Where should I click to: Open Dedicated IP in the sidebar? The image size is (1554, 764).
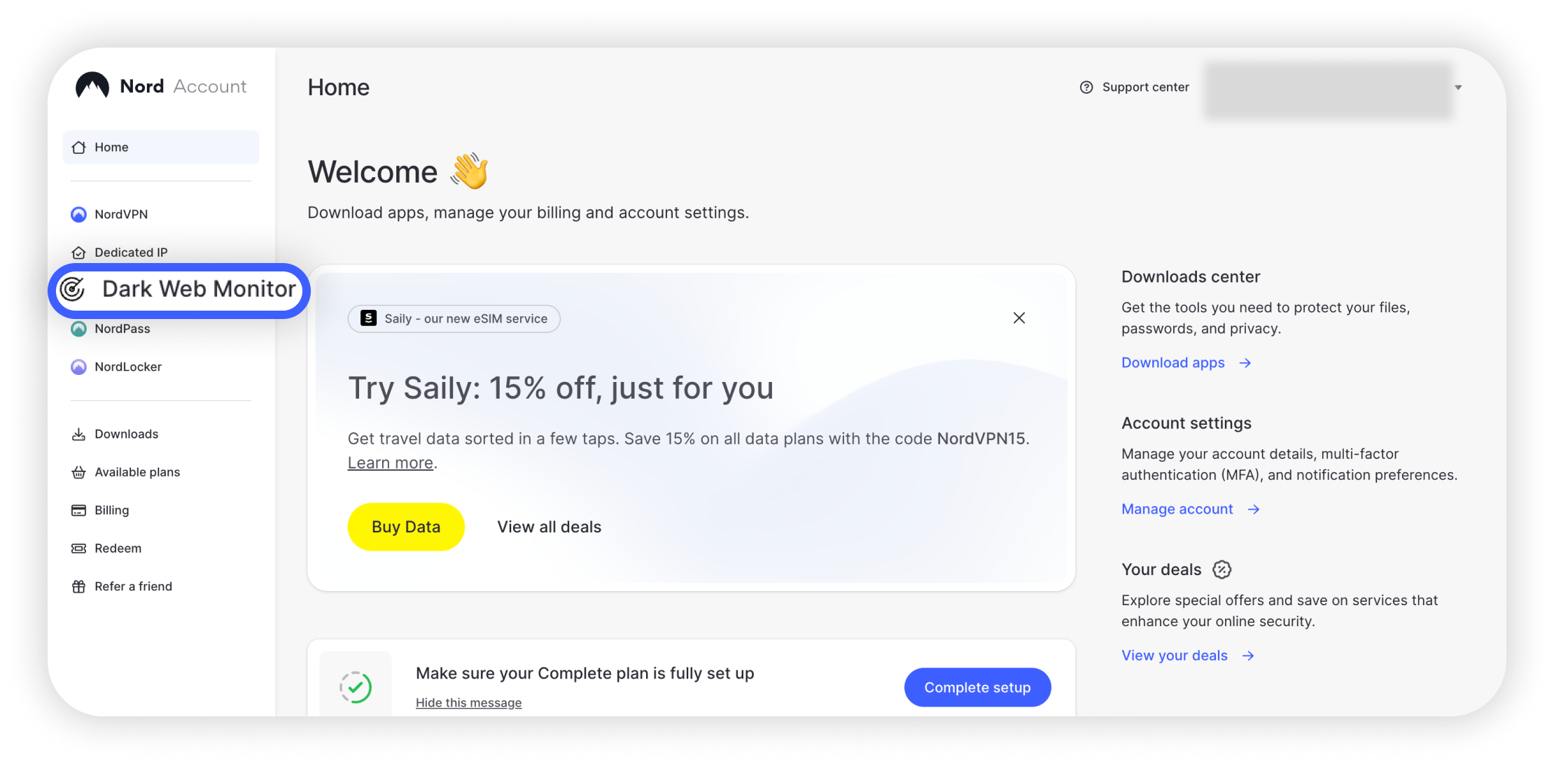click(x=130, y=253)
